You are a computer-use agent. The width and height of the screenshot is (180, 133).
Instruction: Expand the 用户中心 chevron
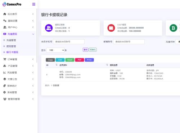pyautogui.click(x=33, y=27)
